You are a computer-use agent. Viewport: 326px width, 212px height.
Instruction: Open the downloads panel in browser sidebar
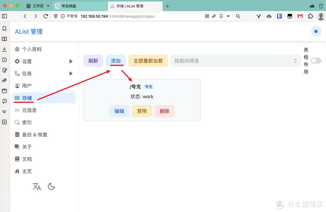pos(5,49)
